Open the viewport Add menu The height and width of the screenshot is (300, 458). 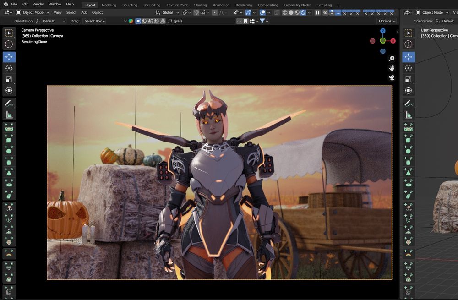click(84, 12)
